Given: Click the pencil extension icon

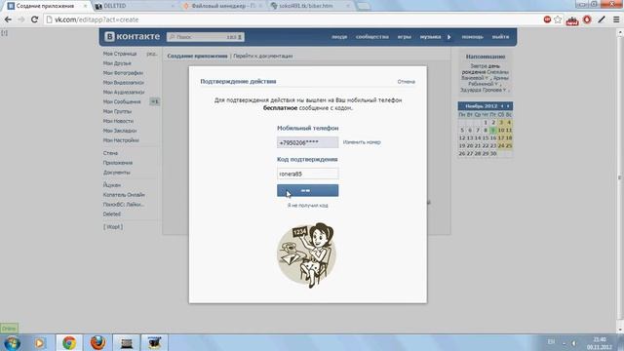Looking at the screenshot, I should [602, 19].
